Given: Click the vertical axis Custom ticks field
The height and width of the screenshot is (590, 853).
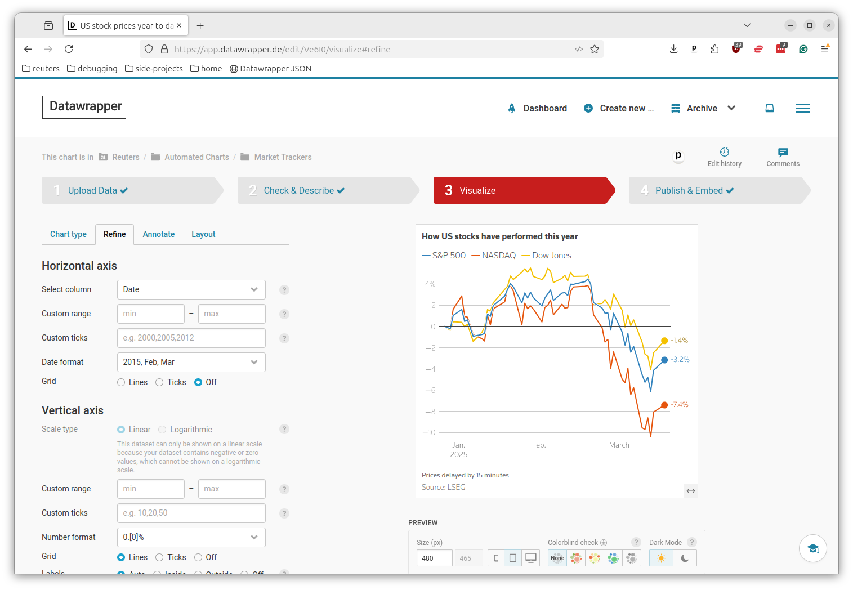Looking at the screenshot, I should 191,513.
